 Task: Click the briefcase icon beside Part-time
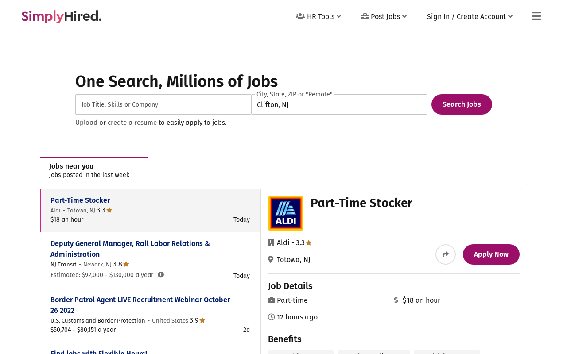pyautogui.click(x=272, y=300)
